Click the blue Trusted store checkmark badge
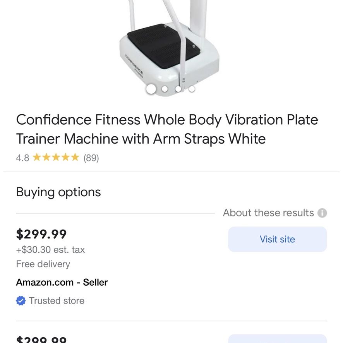Screen dimensions: 343x343 click(21, 300)
